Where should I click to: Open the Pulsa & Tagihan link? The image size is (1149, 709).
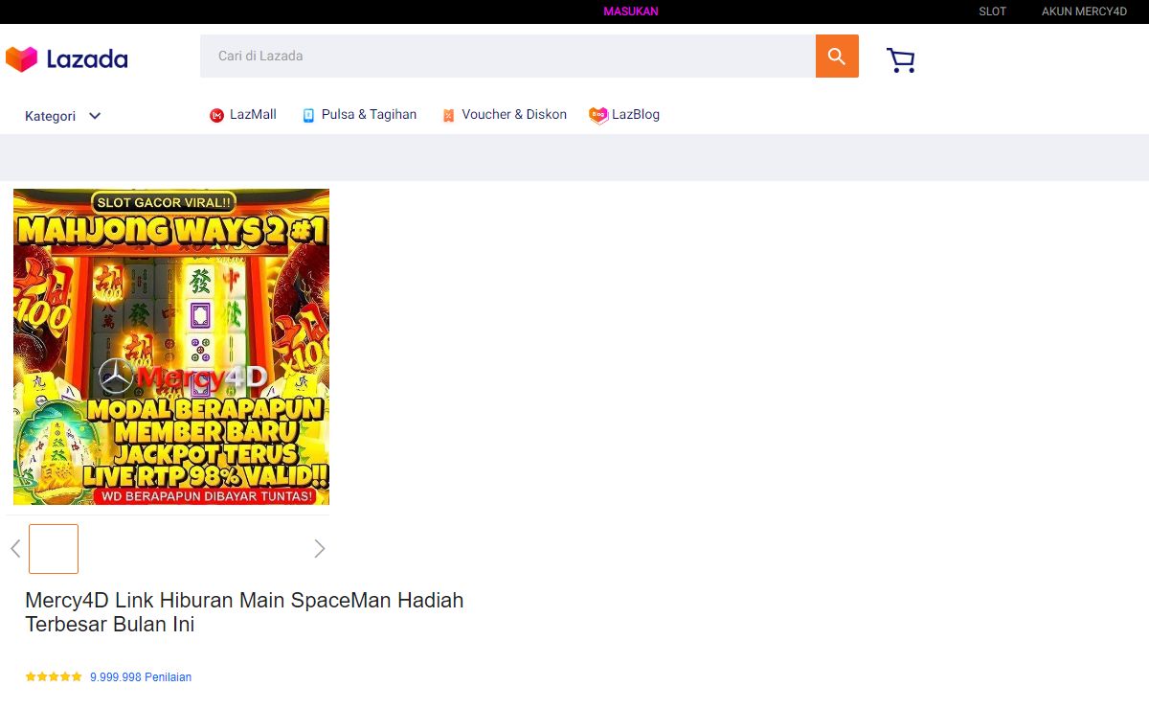pyautogui.click(x=369, y=115)
